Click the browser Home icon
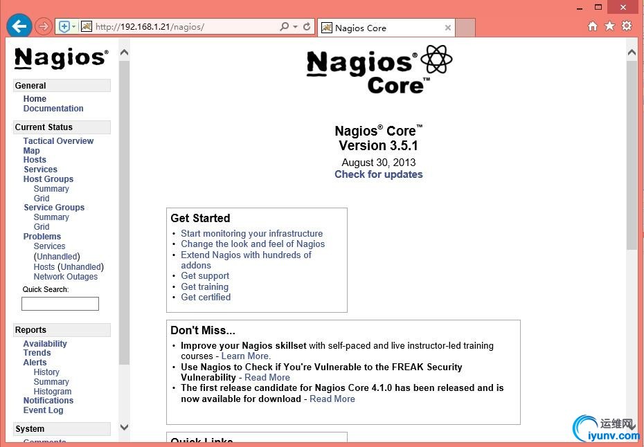 coord(592,26)
